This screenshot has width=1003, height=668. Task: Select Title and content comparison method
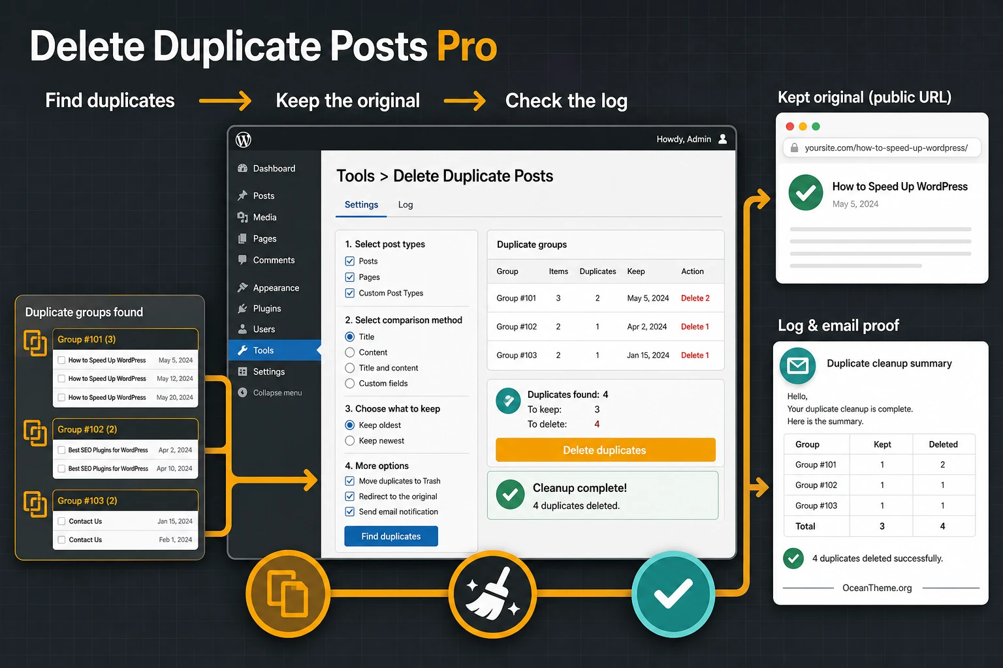point(350,368)
